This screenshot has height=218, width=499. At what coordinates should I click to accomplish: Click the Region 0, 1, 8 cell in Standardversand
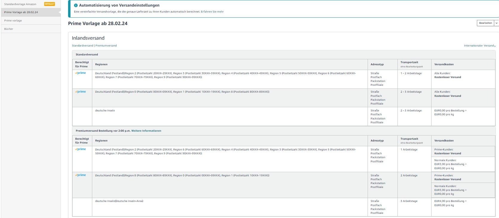(230, 98)
